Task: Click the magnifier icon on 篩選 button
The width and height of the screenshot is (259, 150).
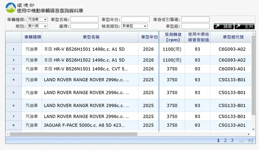Action: click(218, 26)
